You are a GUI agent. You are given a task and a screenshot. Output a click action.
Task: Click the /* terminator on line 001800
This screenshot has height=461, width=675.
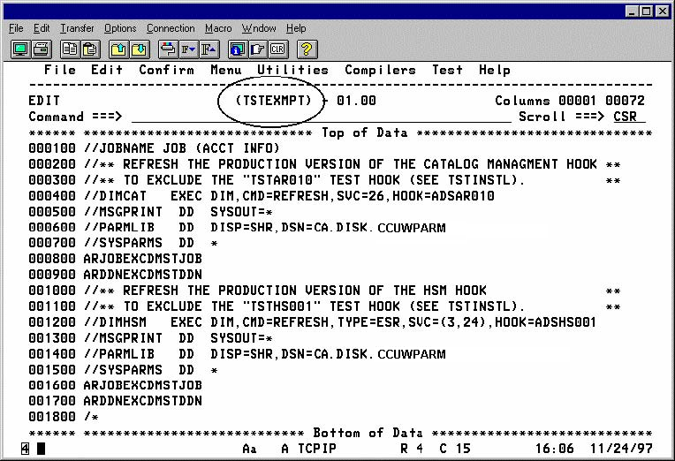tap(91, 417)
